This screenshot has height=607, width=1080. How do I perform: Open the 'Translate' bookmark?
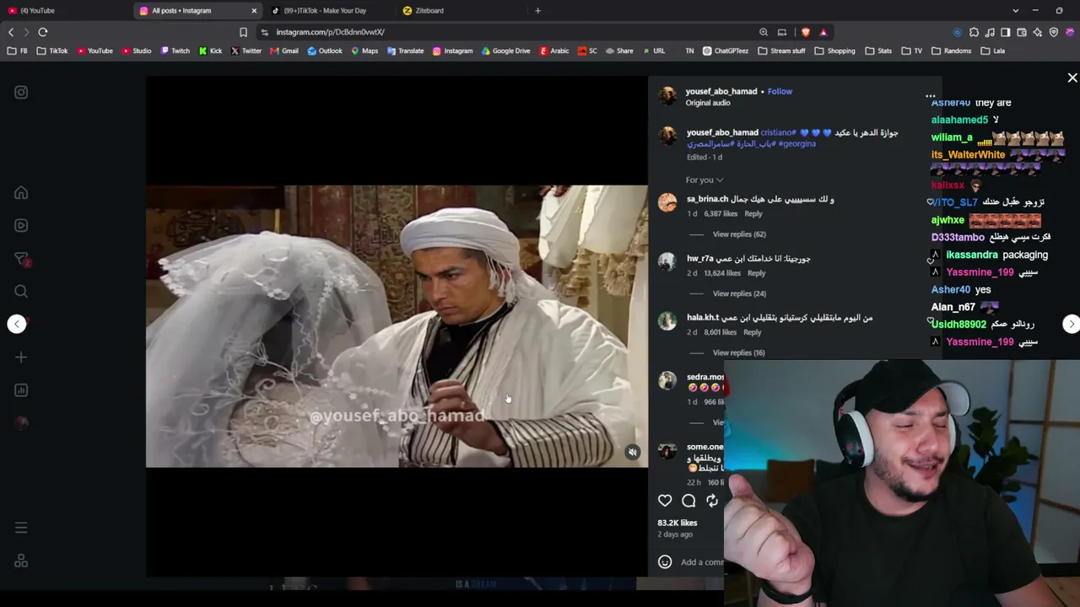405,51
